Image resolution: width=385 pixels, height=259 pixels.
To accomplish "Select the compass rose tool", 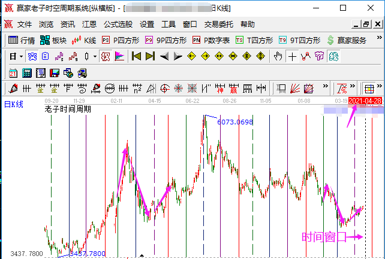I will tap(179, 89).
